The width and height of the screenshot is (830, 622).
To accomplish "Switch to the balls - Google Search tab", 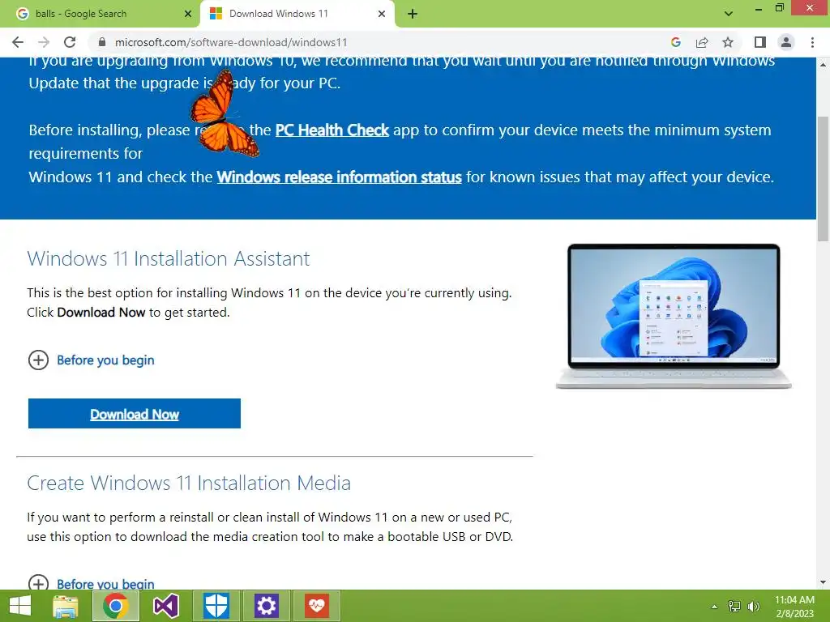I will pos(101,14).
